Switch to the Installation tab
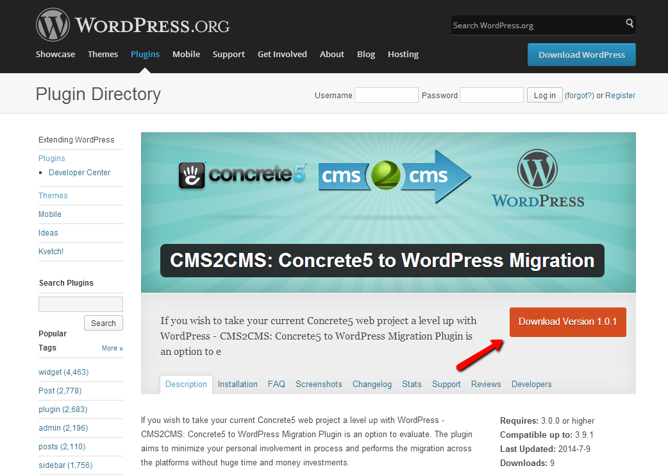 click(x=238, y=384)
